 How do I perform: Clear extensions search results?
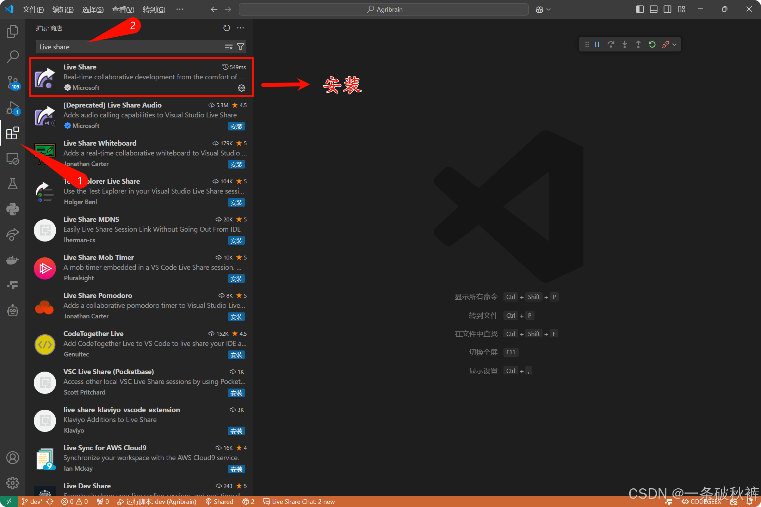click(229, 47)
